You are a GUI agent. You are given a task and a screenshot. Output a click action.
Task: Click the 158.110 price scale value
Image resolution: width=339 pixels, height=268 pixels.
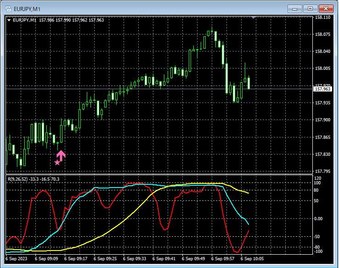[x=322, y=17]
